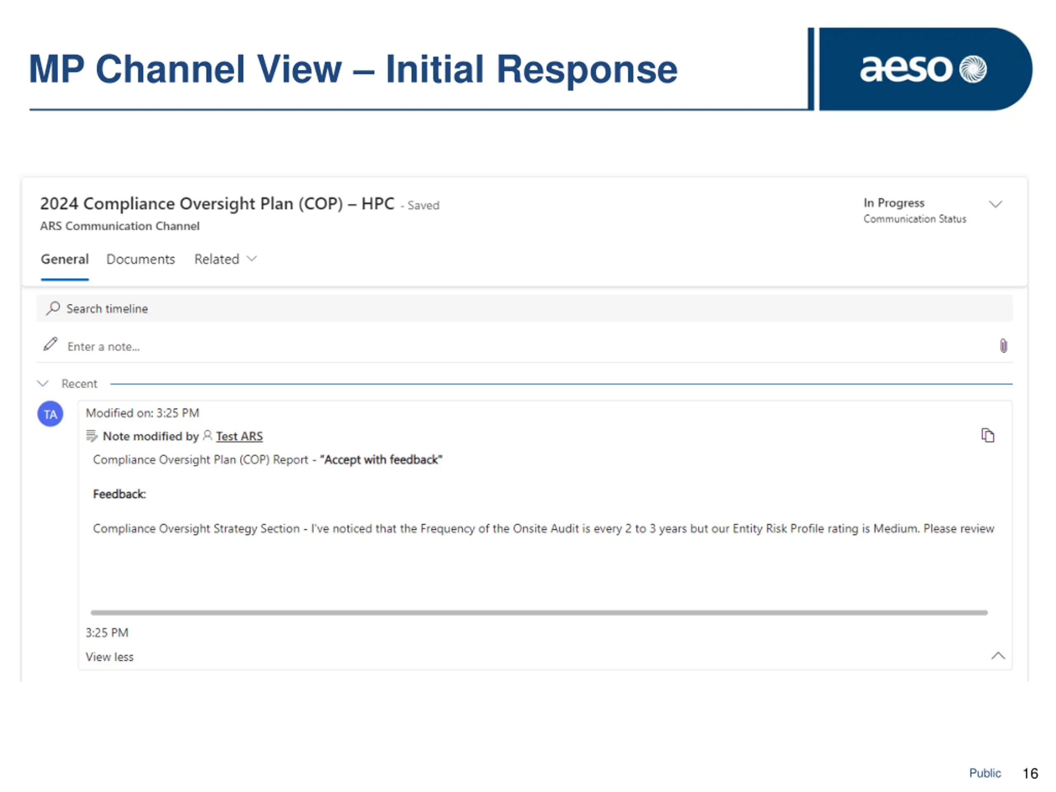
Task: Click the pencil note icon
Action: (51, 344)
